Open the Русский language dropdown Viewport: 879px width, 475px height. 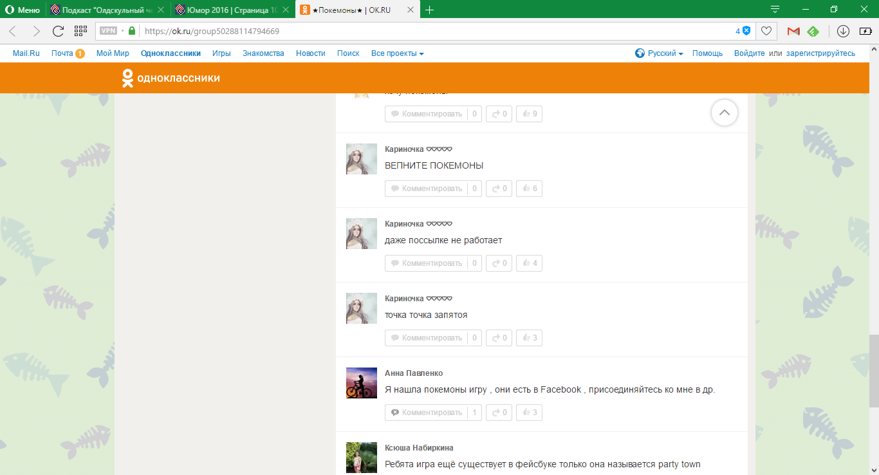659,53
